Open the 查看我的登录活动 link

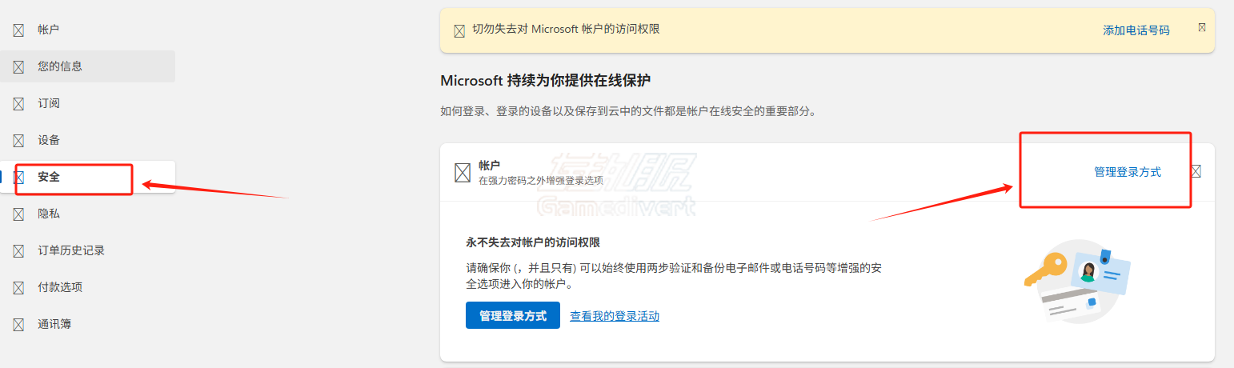(x=615, y=316)
